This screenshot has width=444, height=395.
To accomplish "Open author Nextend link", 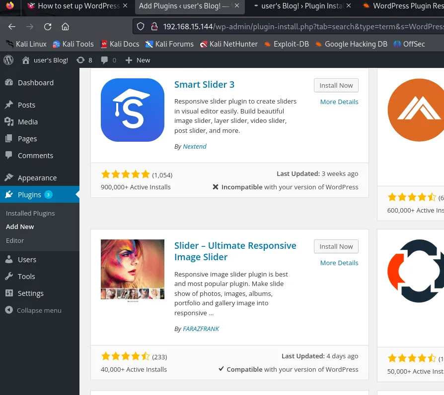I will click(x=195, y=146).
